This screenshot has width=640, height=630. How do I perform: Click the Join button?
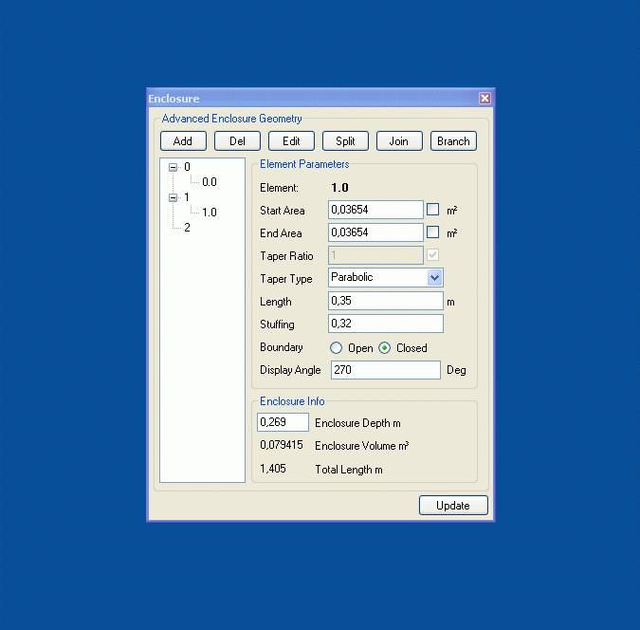(399, 141)
